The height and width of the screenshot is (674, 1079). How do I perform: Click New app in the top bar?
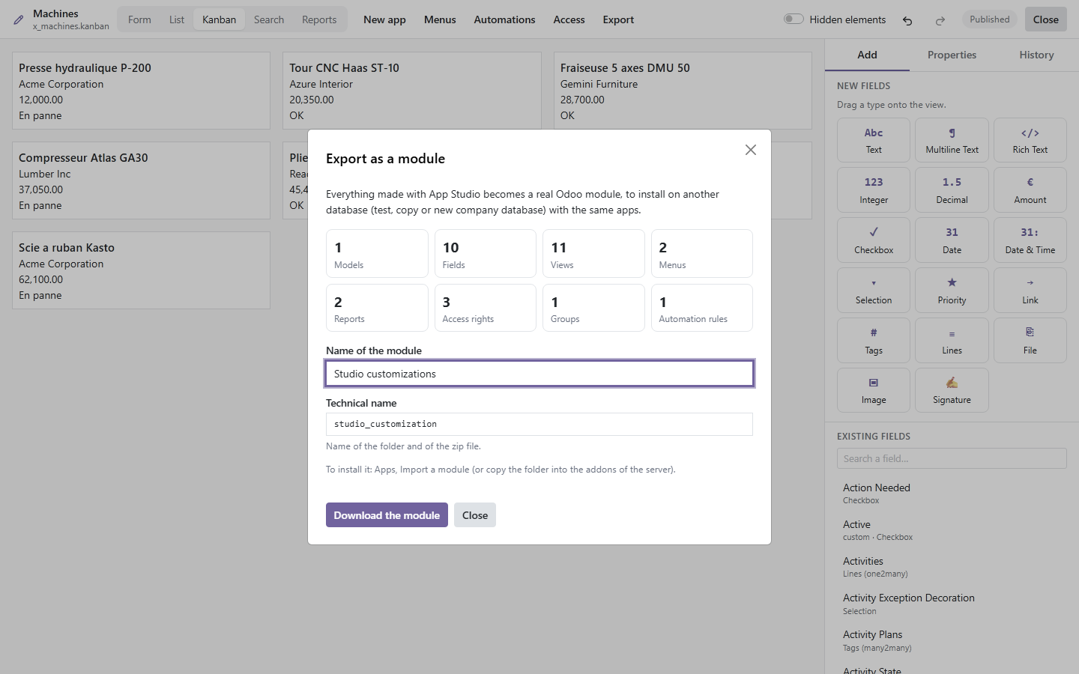[x=384, y=19]
